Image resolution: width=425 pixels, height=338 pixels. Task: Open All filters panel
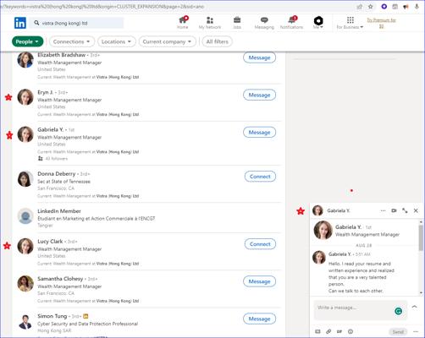[x=217, y=41]
